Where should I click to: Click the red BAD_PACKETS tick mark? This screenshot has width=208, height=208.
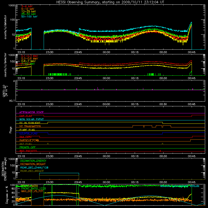[160, 151]
